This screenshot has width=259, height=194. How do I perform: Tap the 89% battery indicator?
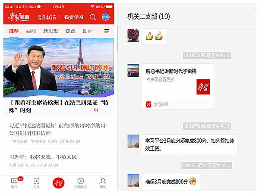point(104,7)
